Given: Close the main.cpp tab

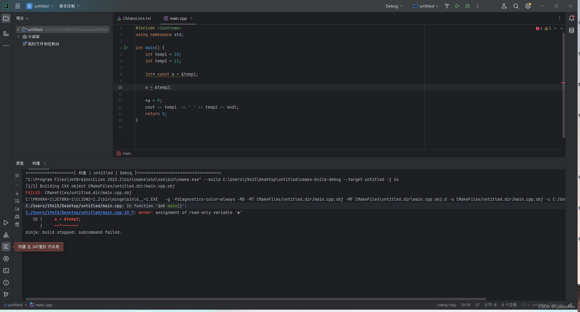Looking at the screenshot, I should tap(191, 18).
